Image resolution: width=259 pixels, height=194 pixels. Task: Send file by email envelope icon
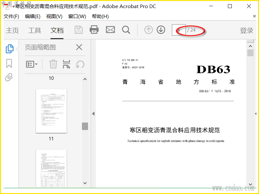tap(110, 30)
